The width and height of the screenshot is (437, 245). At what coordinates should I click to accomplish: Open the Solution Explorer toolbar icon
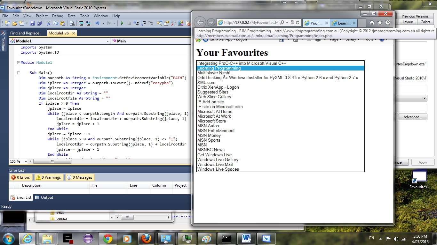tap(159, 23)
